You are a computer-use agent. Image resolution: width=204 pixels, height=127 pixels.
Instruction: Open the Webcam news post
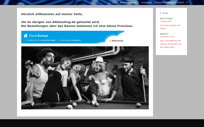tap(164, 34)
